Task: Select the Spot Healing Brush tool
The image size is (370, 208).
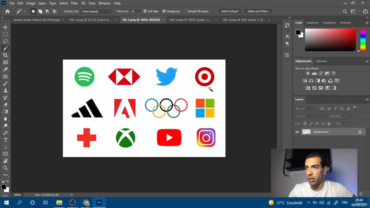Action: coord(5,77)
